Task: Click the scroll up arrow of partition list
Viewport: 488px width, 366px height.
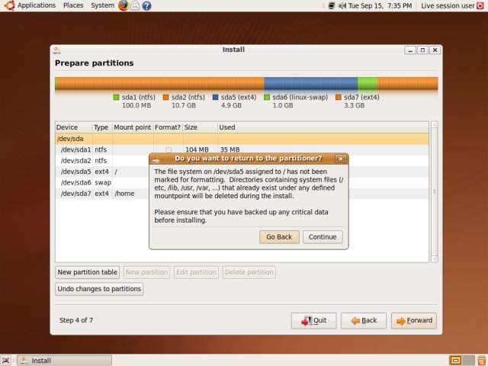Action: (434, 125)
